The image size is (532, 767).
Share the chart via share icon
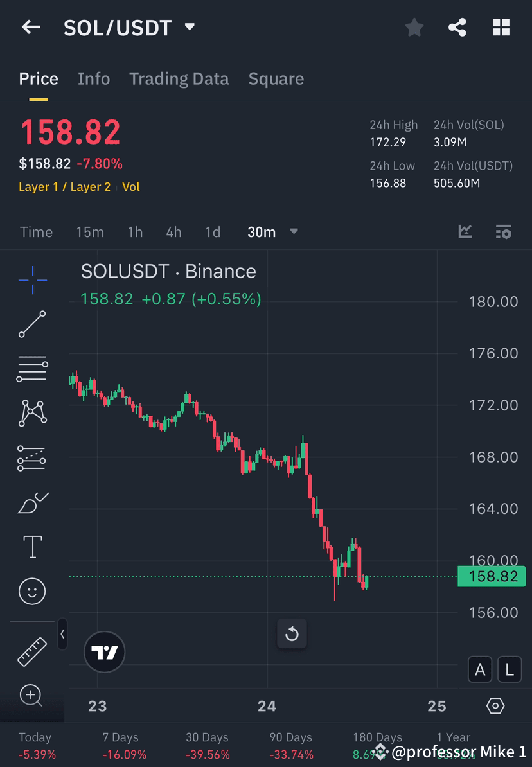click(x=457, y=27)
